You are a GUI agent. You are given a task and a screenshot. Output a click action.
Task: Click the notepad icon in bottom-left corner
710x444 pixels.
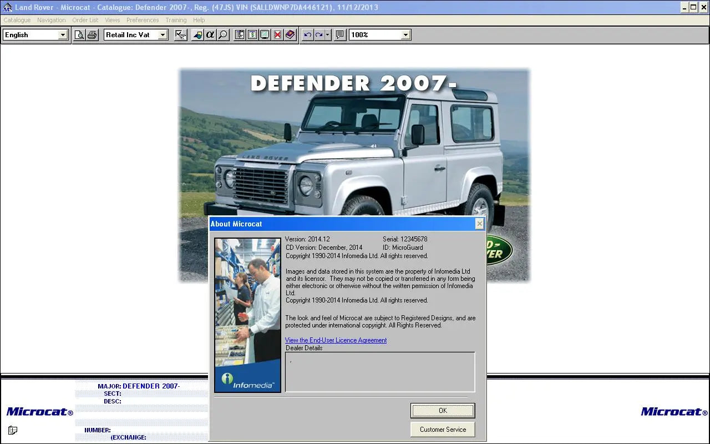point(12,430)
